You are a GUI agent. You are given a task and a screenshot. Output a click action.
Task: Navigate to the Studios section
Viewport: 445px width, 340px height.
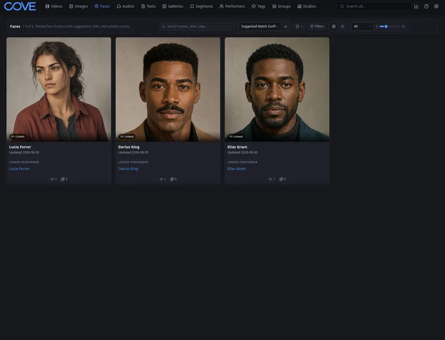point(306,6)
